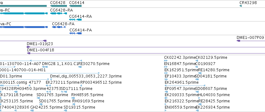Select the small CR43298 gene arrow

(240, 6)
